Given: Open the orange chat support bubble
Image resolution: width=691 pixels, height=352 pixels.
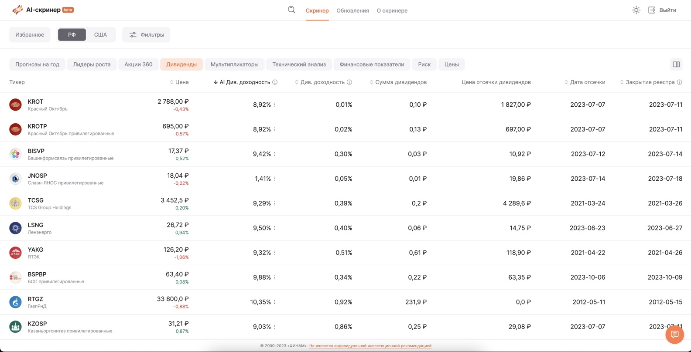Looking at the screenshot, I should coord(674,334).
